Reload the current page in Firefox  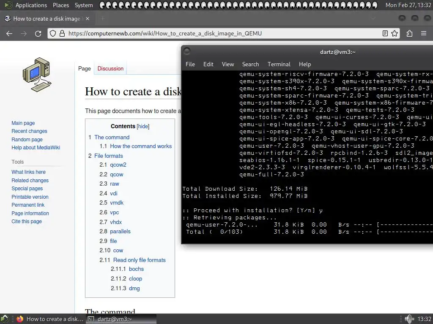pos(38,34)
